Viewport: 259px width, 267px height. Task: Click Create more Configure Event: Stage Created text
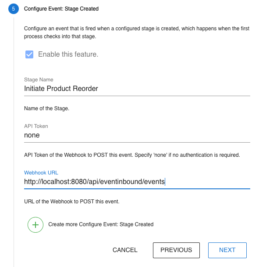101,224
